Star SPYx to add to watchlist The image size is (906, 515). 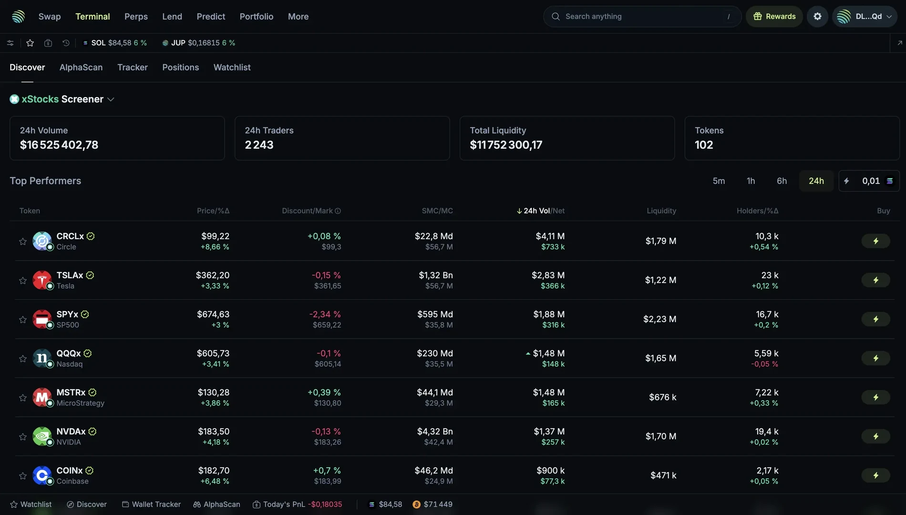coord(22,320)
